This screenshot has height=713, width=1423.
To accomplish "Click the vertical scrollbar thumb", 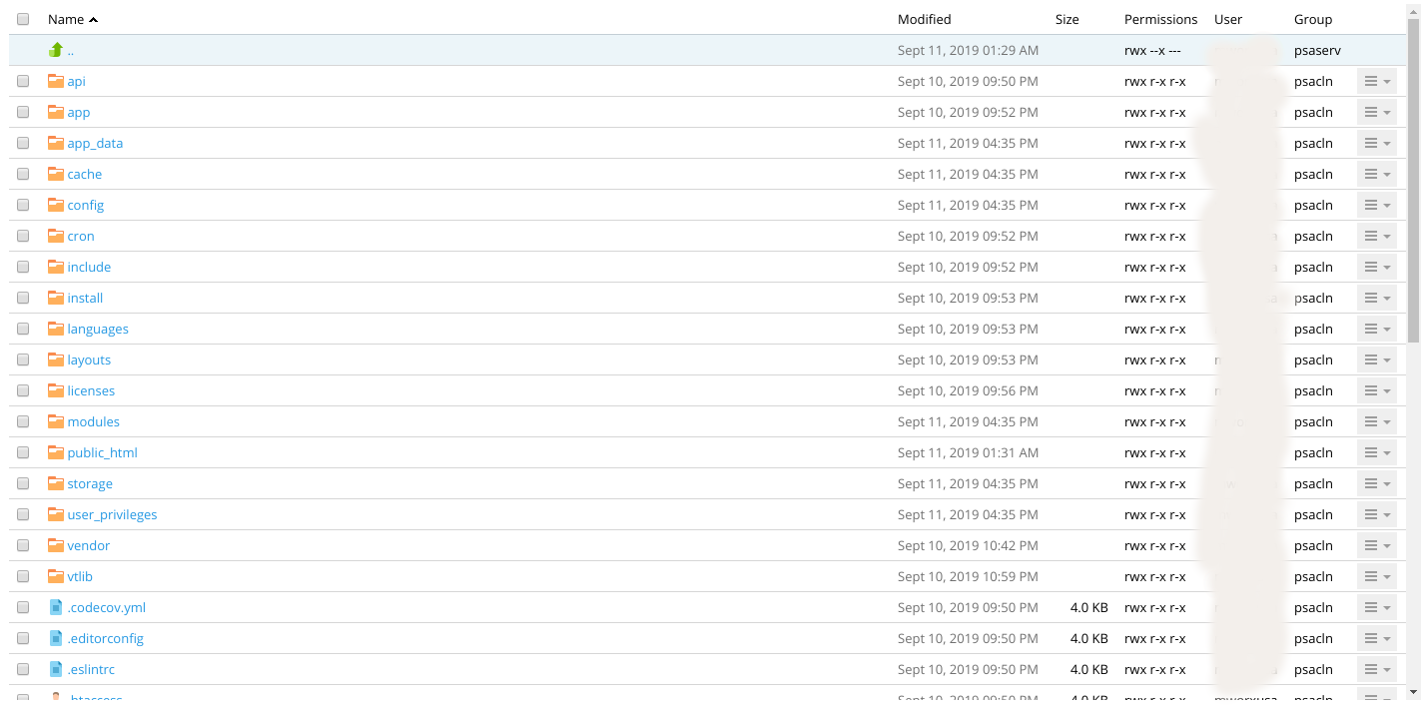I will (1413, 180).
